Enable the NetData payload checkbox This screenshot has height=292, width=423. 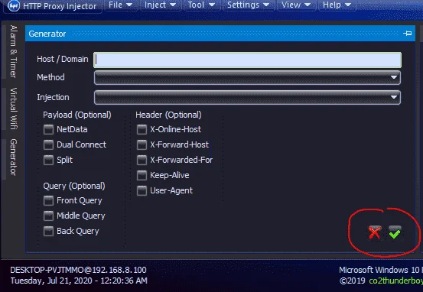pyautogui.click(x=48, y=129)
